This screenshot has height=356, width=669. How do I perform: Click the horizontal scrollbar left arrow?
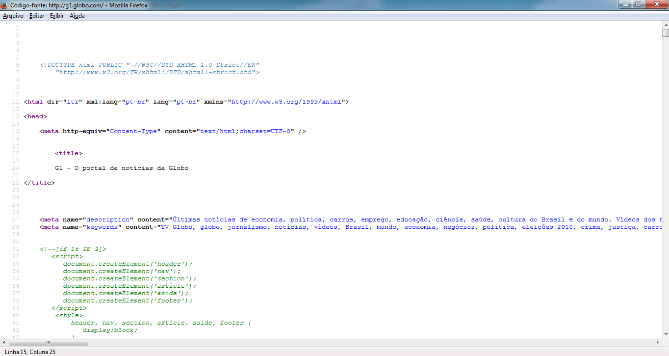coord(4,342)
